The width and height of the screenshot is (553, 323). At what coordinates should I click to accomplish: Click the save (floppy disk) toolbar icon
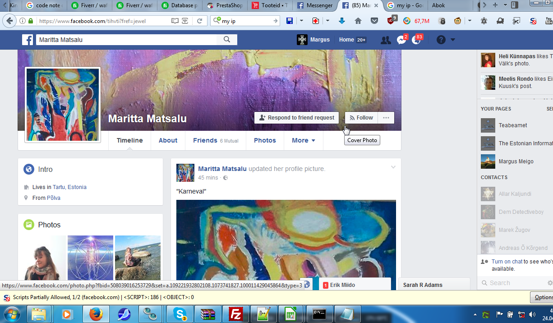coord(290,21)
